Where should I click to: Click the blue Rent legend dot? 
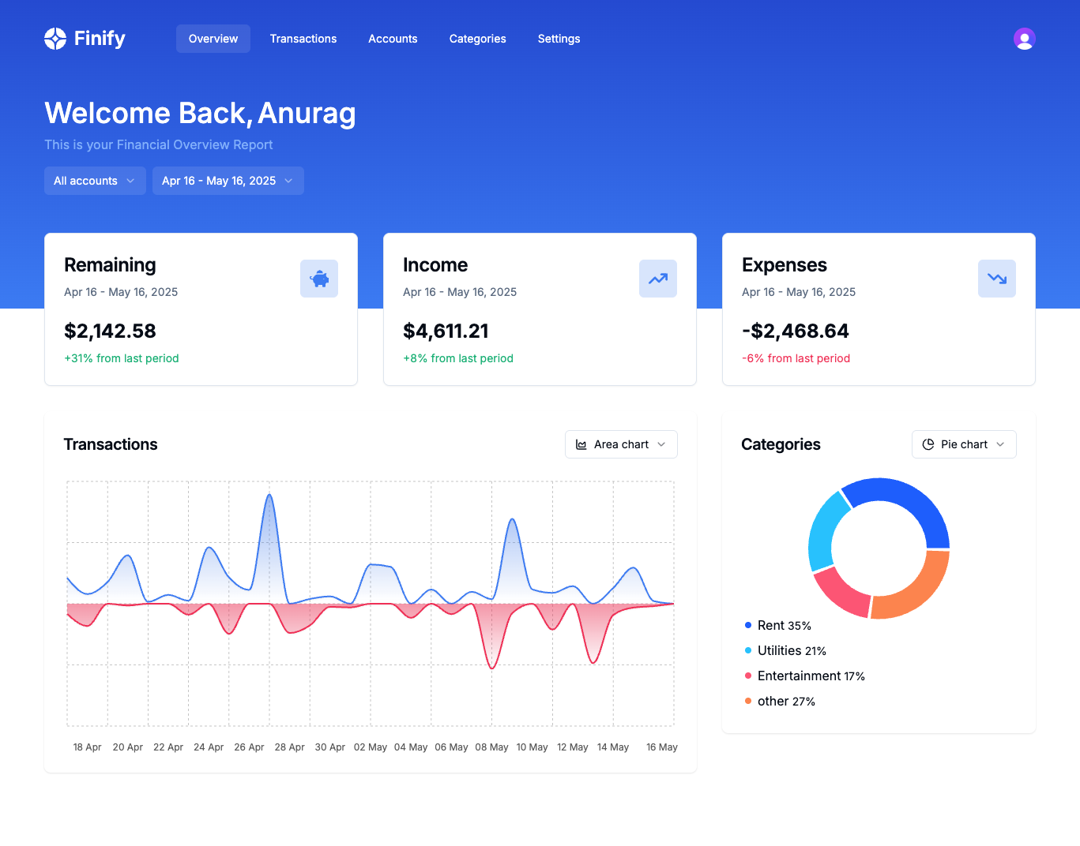[x=747, y=625]
